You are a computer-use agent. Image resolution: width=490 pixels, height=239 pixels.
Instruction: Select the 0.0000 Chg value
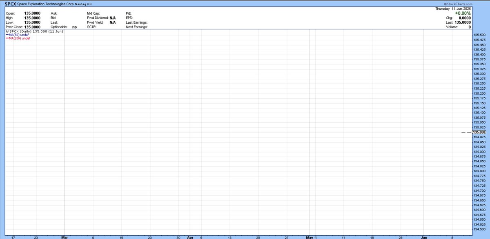pyautogui.click(x=464, y=18)
